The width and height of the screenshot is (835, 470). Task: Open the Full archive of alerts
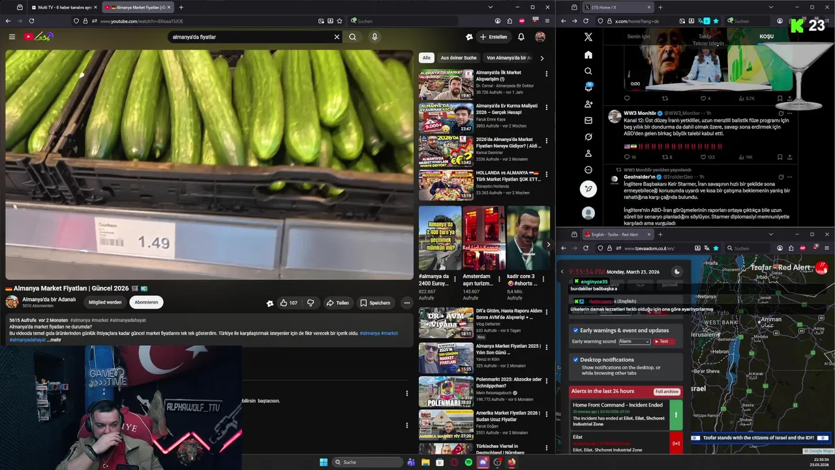click(x=667, y=392)
